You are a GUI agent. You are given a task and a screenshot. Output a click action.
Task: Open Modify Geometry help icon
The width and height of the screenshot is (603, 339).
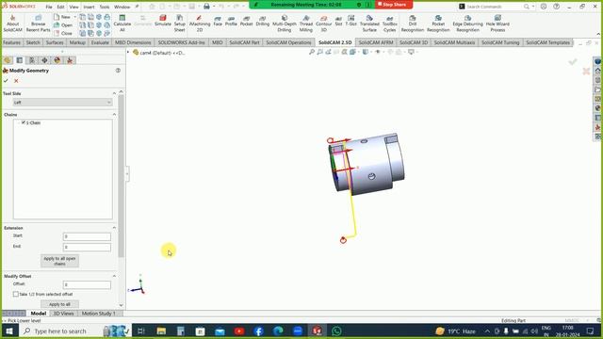pyautogui.click(x=118, y=71)
